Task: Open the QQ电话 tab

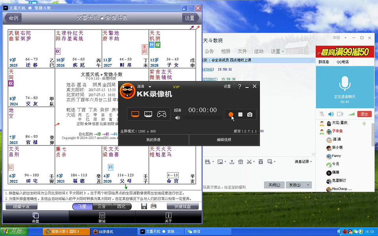Action: [x=343, y=62]
